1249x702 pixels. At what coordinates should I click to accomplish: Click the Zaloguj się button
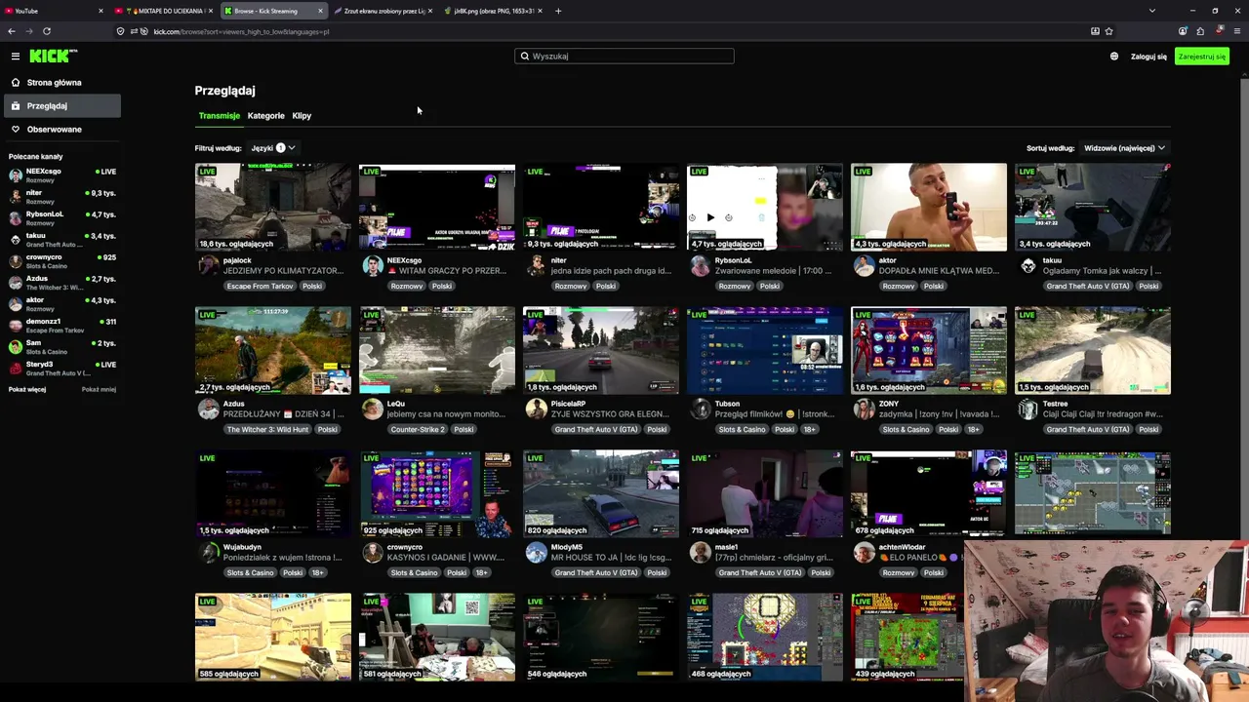tap(1148, 57)
